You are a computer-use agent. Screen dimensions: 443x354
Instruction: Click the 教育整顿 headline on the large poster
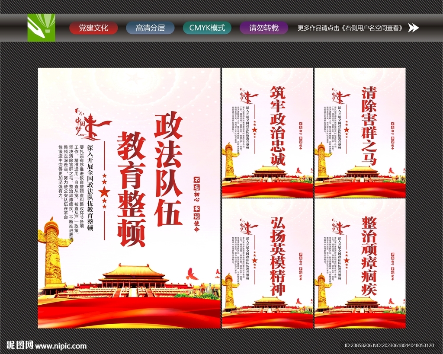pos(132,189)
